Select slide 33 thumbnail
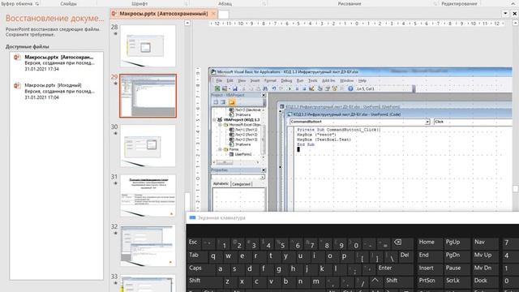 coord(148,283)
